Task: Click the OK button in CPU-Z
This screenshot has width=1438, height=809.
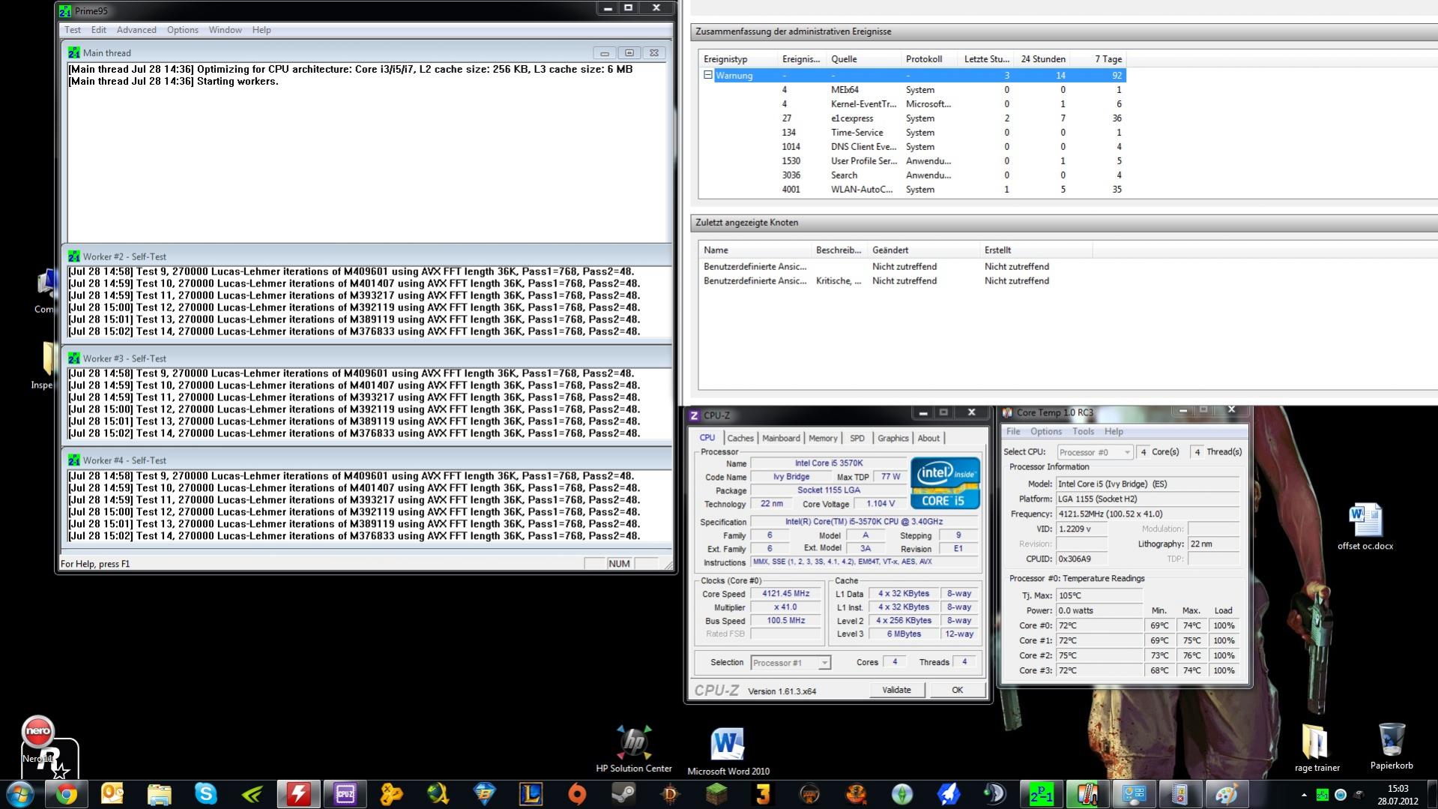Action: pyautogui.click(x=957, y=691)
